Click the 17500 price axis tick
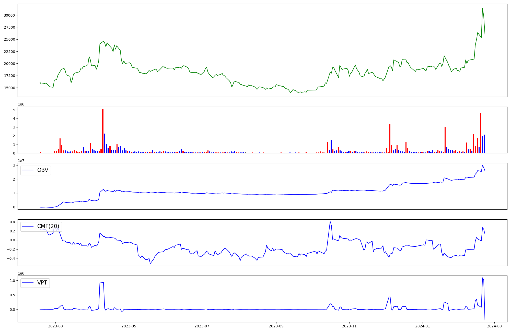The width and height of the screenshot is (511, 332). tap(9, 76)
